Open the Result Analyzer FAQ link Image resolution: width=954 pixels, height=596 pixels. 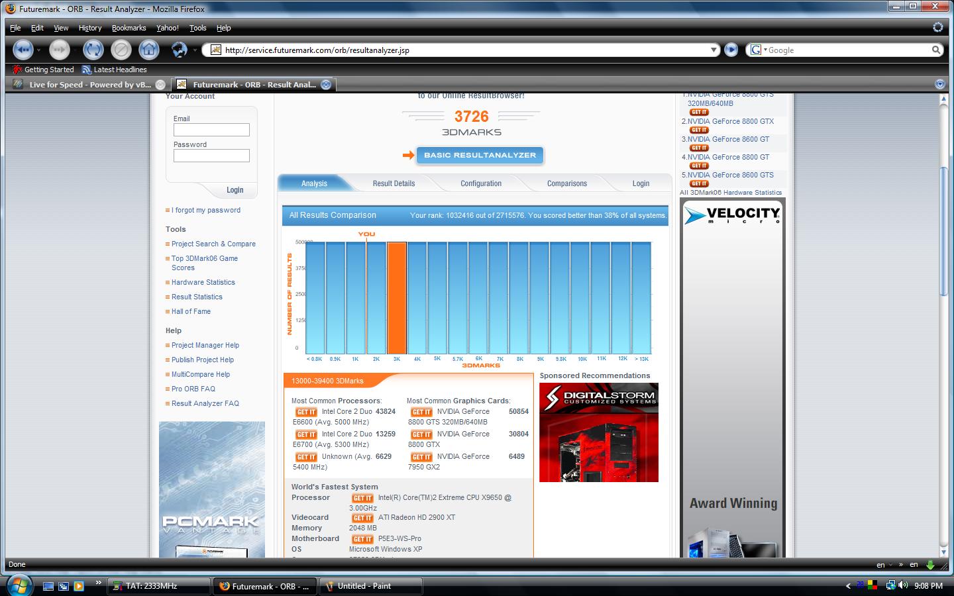[205, 404]
